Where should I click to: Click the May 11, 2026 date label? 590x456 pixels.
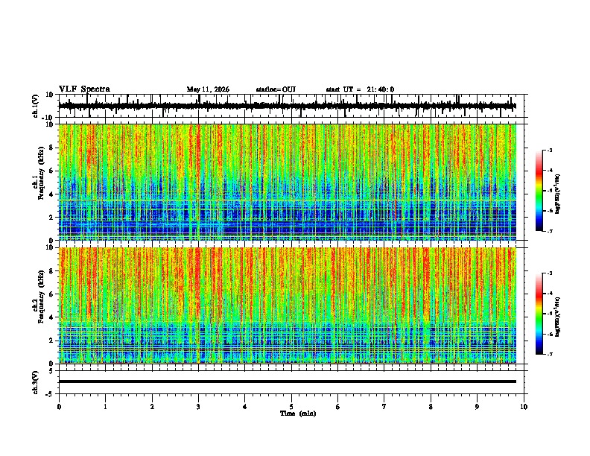(x=208, y=89)
